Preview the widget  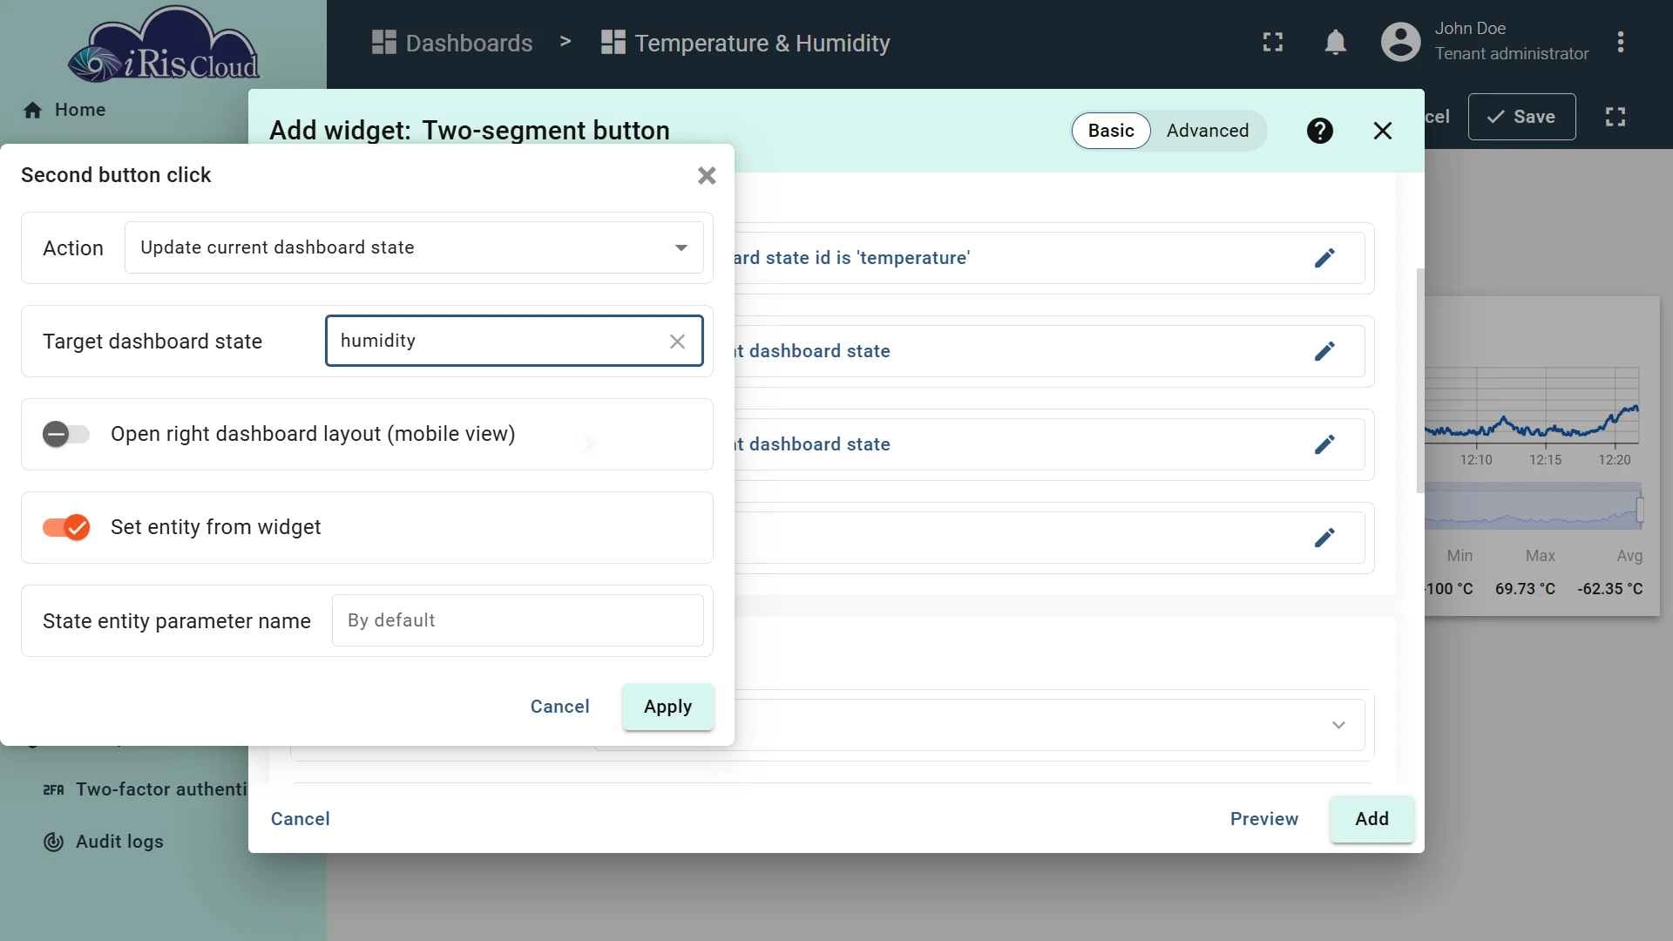tap(1264, 819)
